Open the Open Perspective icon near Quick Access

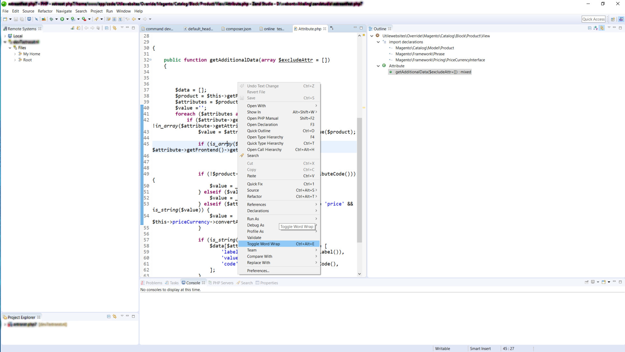613,19
